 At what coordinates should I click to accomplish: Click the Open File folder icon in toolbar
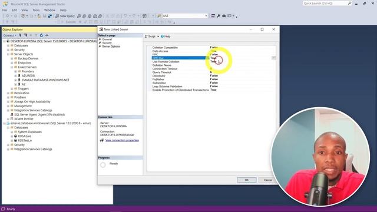(39, 16)
